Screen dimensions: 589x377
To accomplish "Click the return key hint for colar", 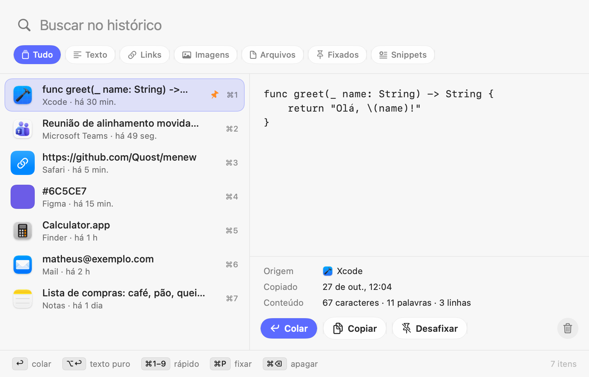I will [x=20, y=364].
